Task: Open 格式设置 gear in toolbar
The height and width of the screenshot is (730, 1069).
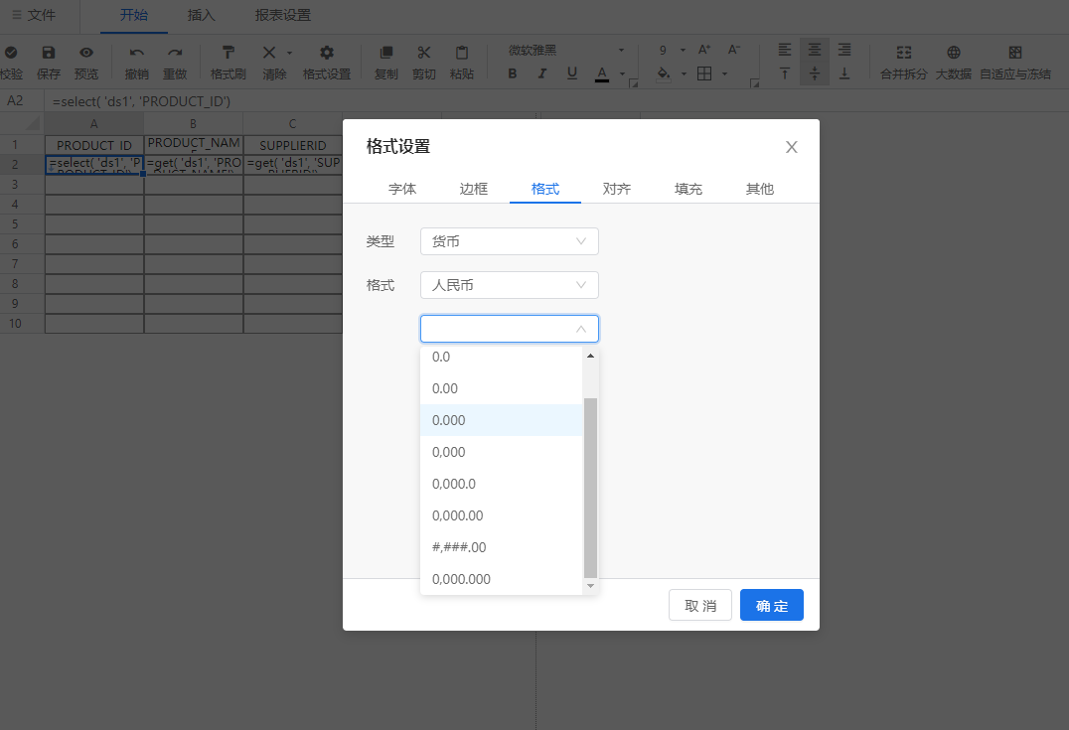Action: click(327, 53)
